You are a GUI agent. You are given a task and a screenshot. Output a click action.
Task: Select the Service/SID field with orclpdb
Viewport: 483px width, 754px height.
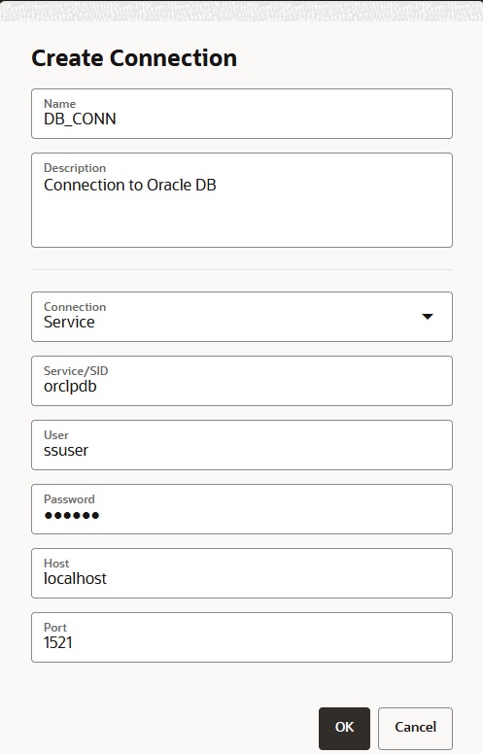(241, 381)
